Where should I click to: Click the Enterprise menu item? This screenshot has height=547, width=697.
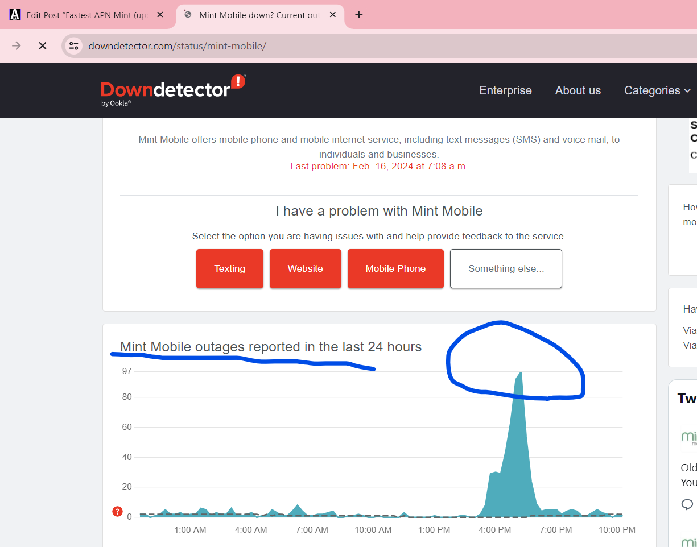505,90
